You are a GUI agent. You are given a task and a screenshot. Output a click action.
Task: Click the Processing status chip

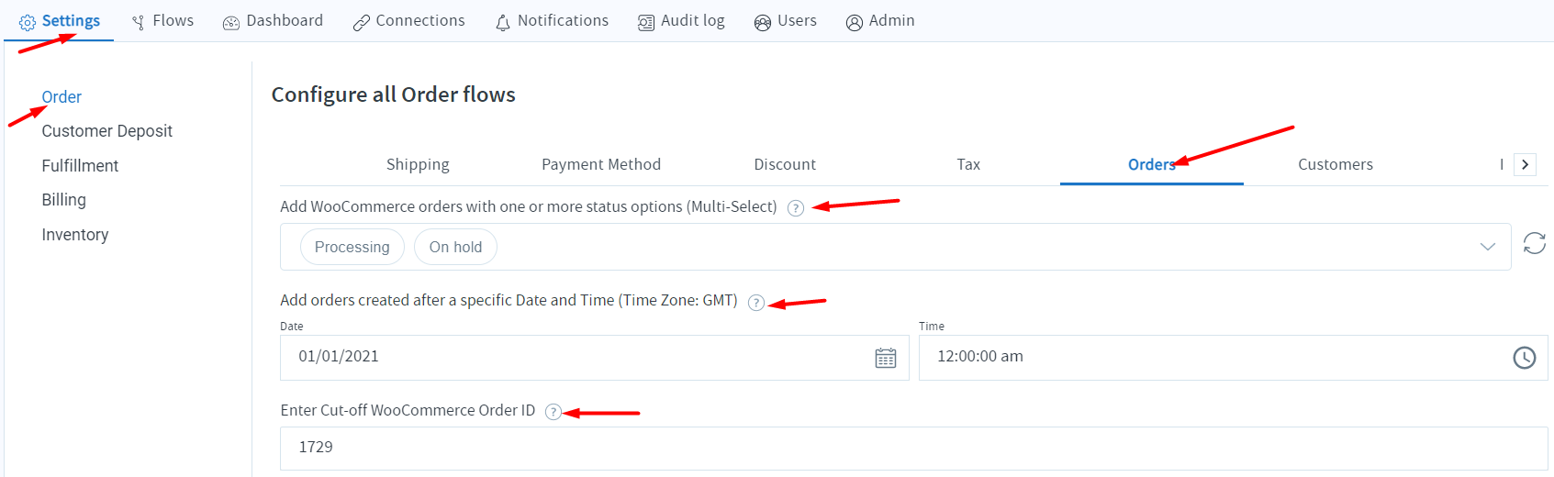[x=352, y=247]
